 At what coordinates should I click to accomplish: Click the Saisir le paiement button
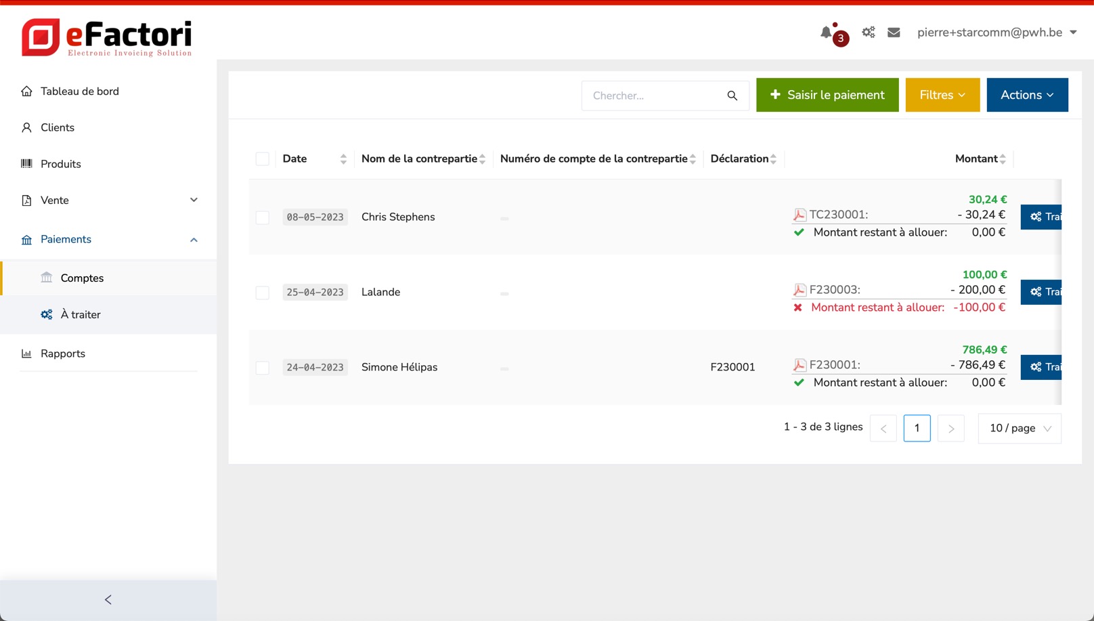tap(827, 95)
